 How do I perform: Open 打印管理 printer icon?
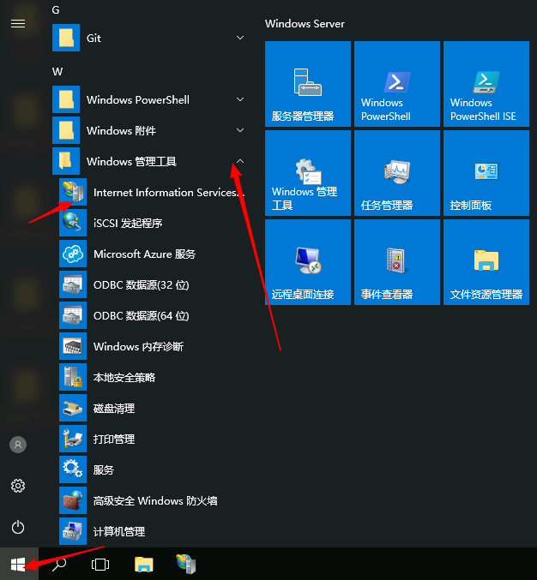tap(73, 439)
